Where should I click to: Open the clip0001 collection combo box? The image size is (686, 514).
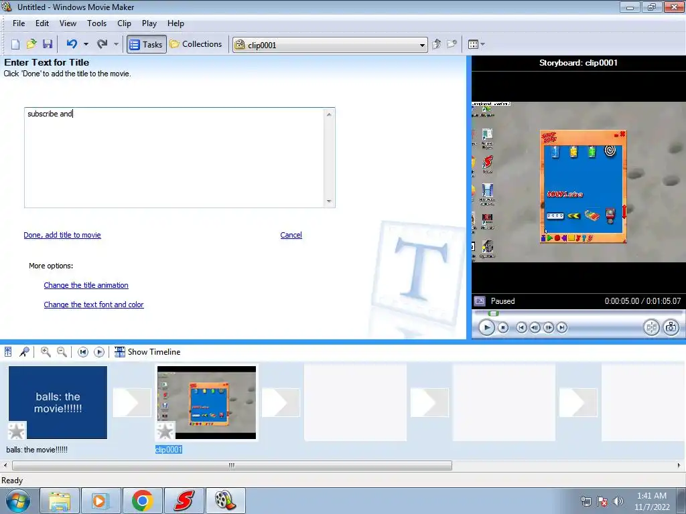330,45
